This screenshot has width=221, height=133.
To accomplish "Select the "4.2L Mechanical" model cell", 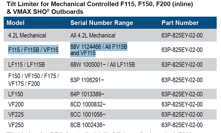I will coord(27,35).
